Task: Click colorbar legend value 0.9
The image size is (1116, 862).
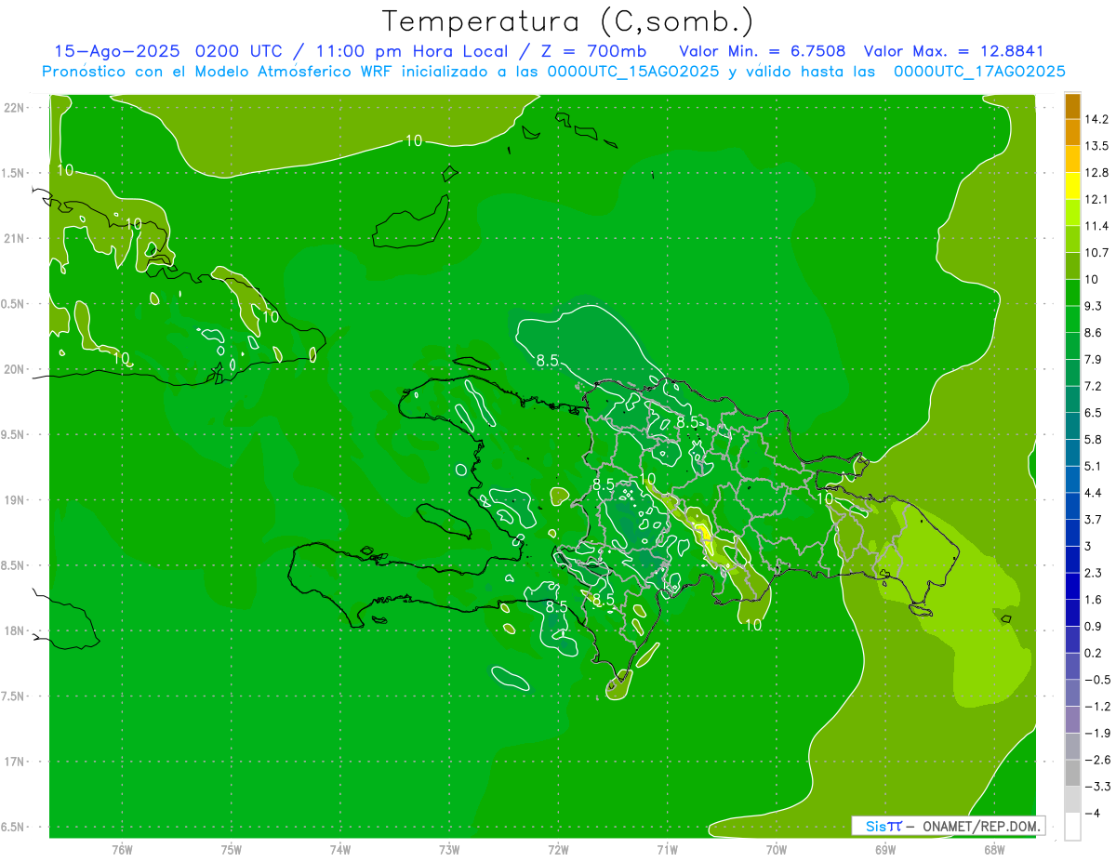Action: click(x=1095, y=626)
